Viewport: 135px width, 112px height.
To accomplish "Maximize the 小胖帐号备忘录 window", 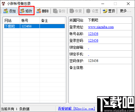I will point(115,4).
